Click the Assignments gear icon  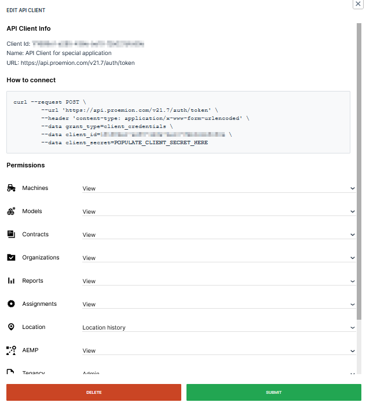coord(11,304)
